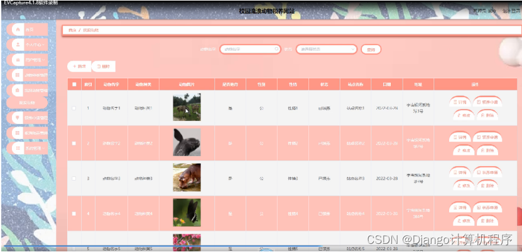This screenshot has width=522, height=252.
Task: Click 领养申请 adoption button in row 3
Action: [x=487, y=172]
